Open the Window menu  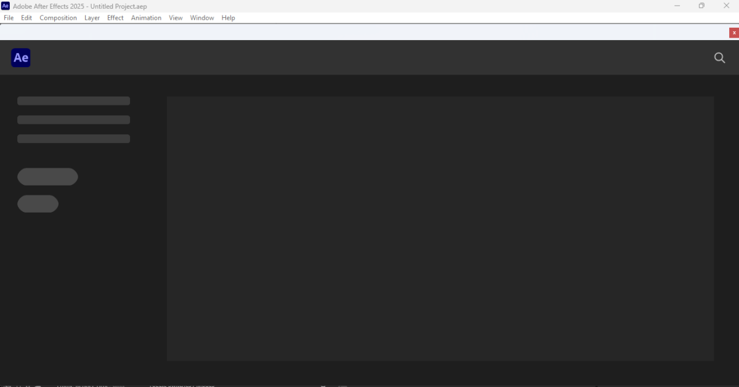point(202,18)
